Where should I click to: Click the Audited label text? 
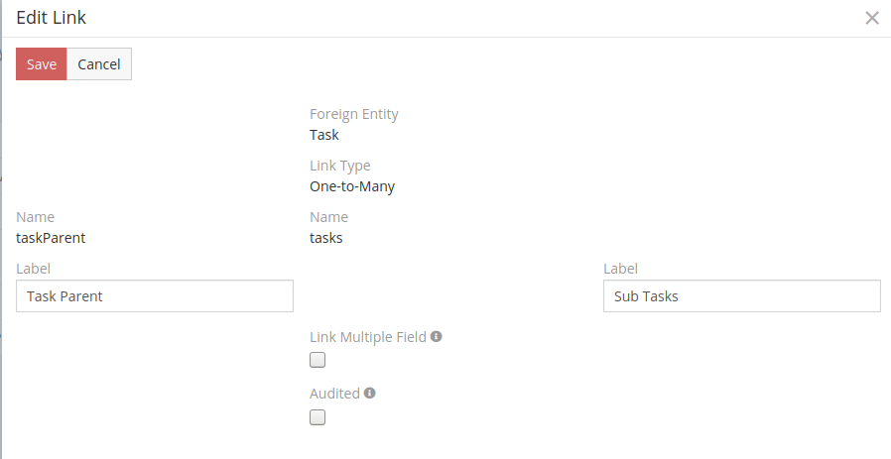[x=334, y=394]
